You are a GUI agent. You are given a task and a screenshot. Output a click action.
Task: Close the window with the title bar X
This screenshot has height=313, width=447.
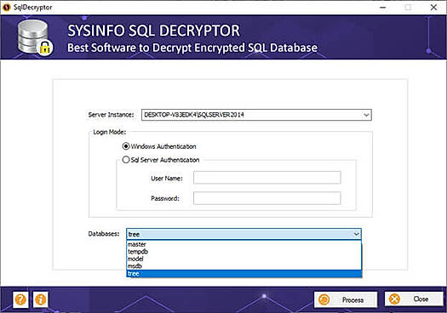(433, 8)
